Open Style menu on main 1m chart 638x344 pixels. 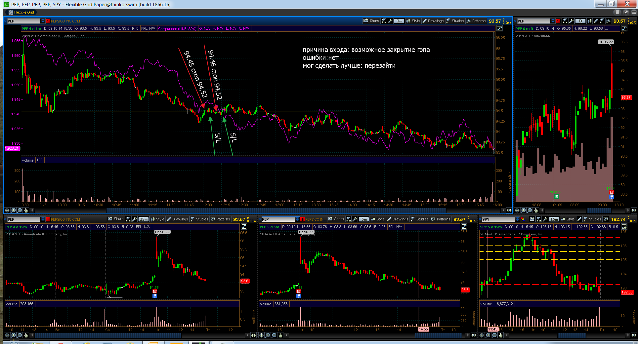413,21
